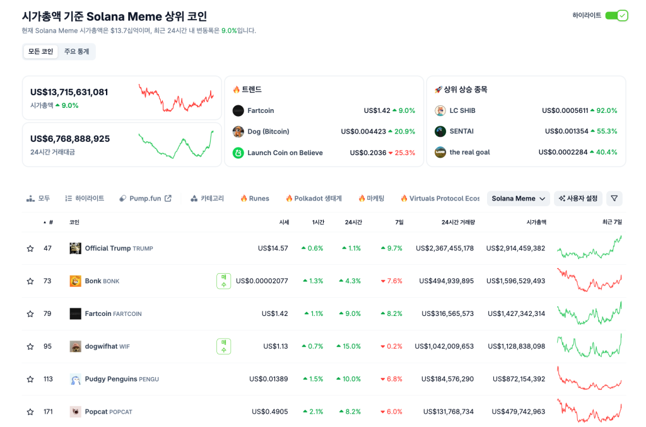
Task: Click the dogwifhat coin avatar
Action: 75,346
